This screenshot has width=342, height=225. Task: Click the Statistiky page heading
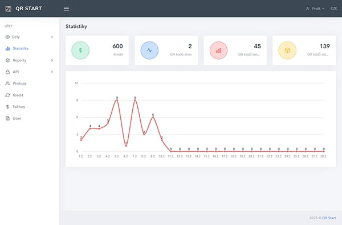(76, 27)
